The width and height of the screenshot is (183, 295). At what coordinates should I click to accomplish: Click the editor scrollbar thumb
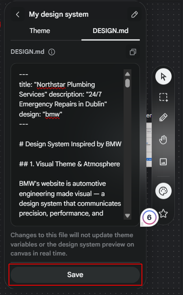pos(127,83)
